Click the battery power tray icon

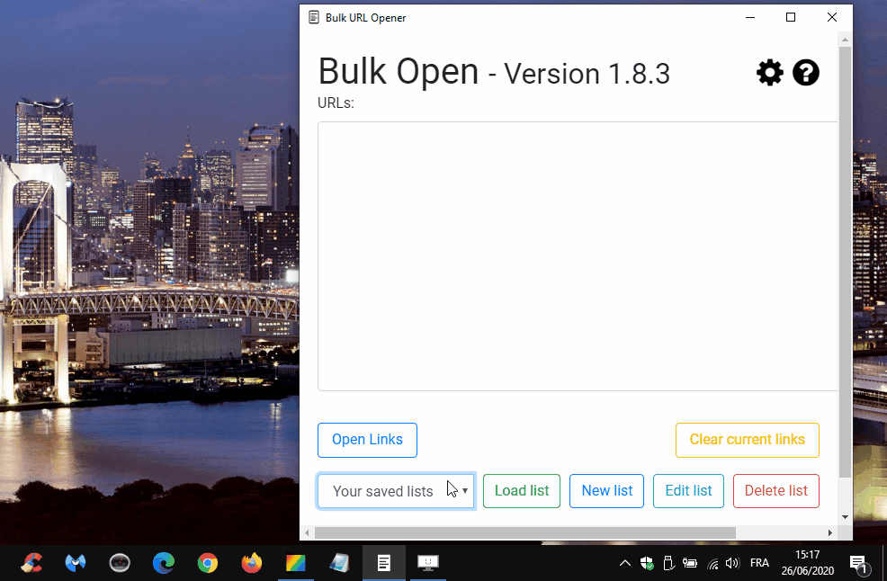pos(690,563)
